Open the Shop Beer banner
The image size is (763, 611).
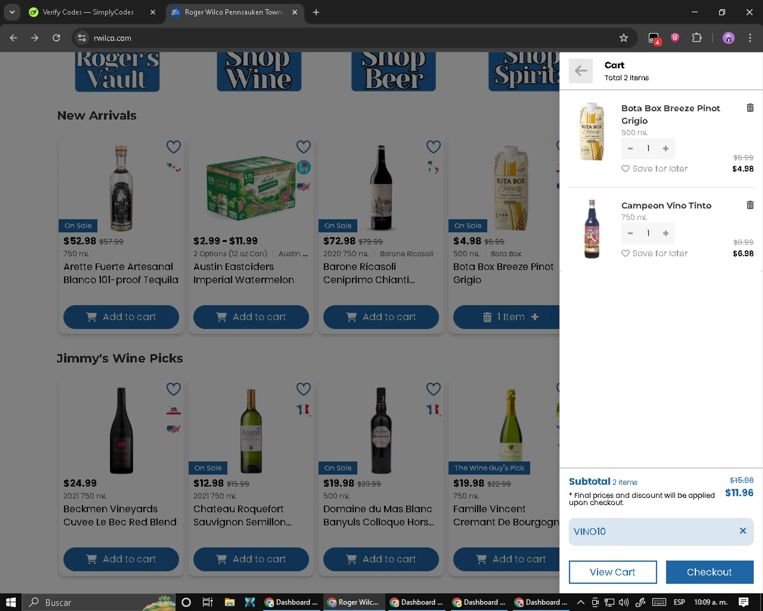click(x=394, y=72)
